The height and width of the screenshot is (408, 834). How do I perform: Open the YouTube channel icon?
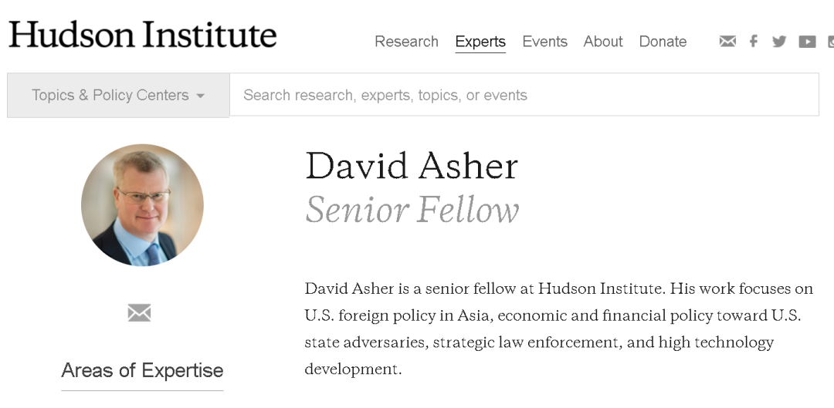(x=807, y=42)
